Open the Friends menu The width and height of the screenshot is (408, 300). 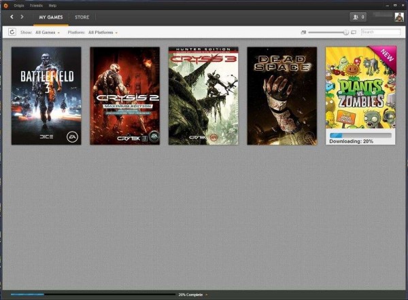pos(36,5)
